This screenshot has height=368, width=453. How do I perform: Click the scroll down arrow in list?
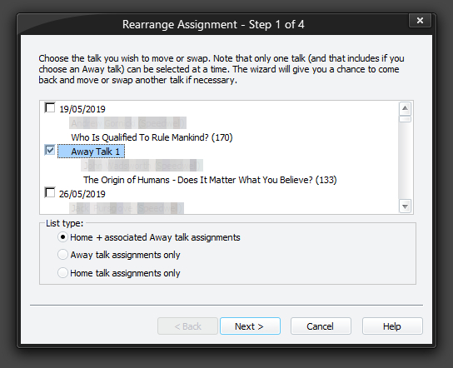coord(405,206)
